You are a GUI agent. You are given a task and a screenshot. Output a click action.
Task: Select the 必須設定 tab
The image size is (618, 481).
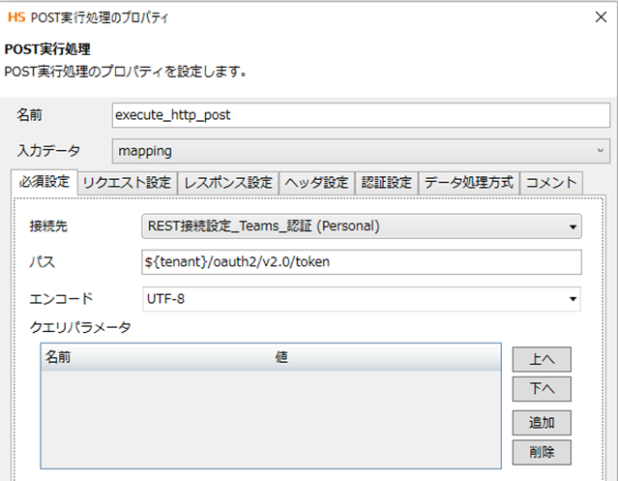point(44,182)
